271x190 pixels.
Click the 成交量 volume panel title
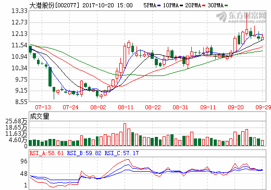click(40, 117)
